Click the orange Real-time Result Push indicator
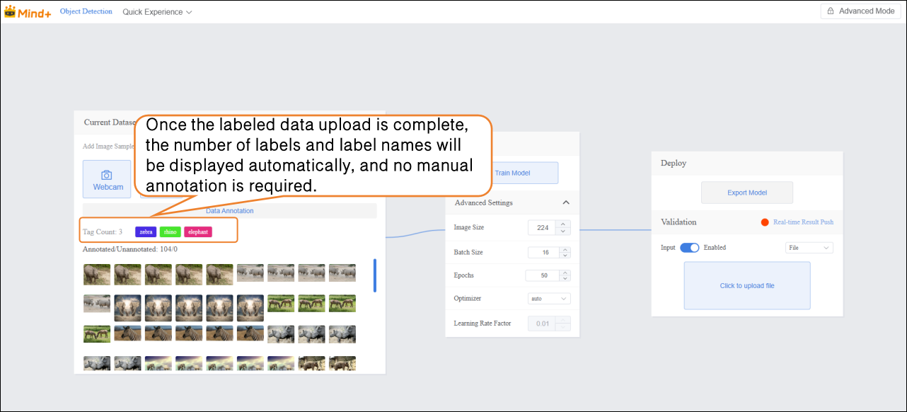This screenshot has width=907, height=412. click(x=765, y=222)
